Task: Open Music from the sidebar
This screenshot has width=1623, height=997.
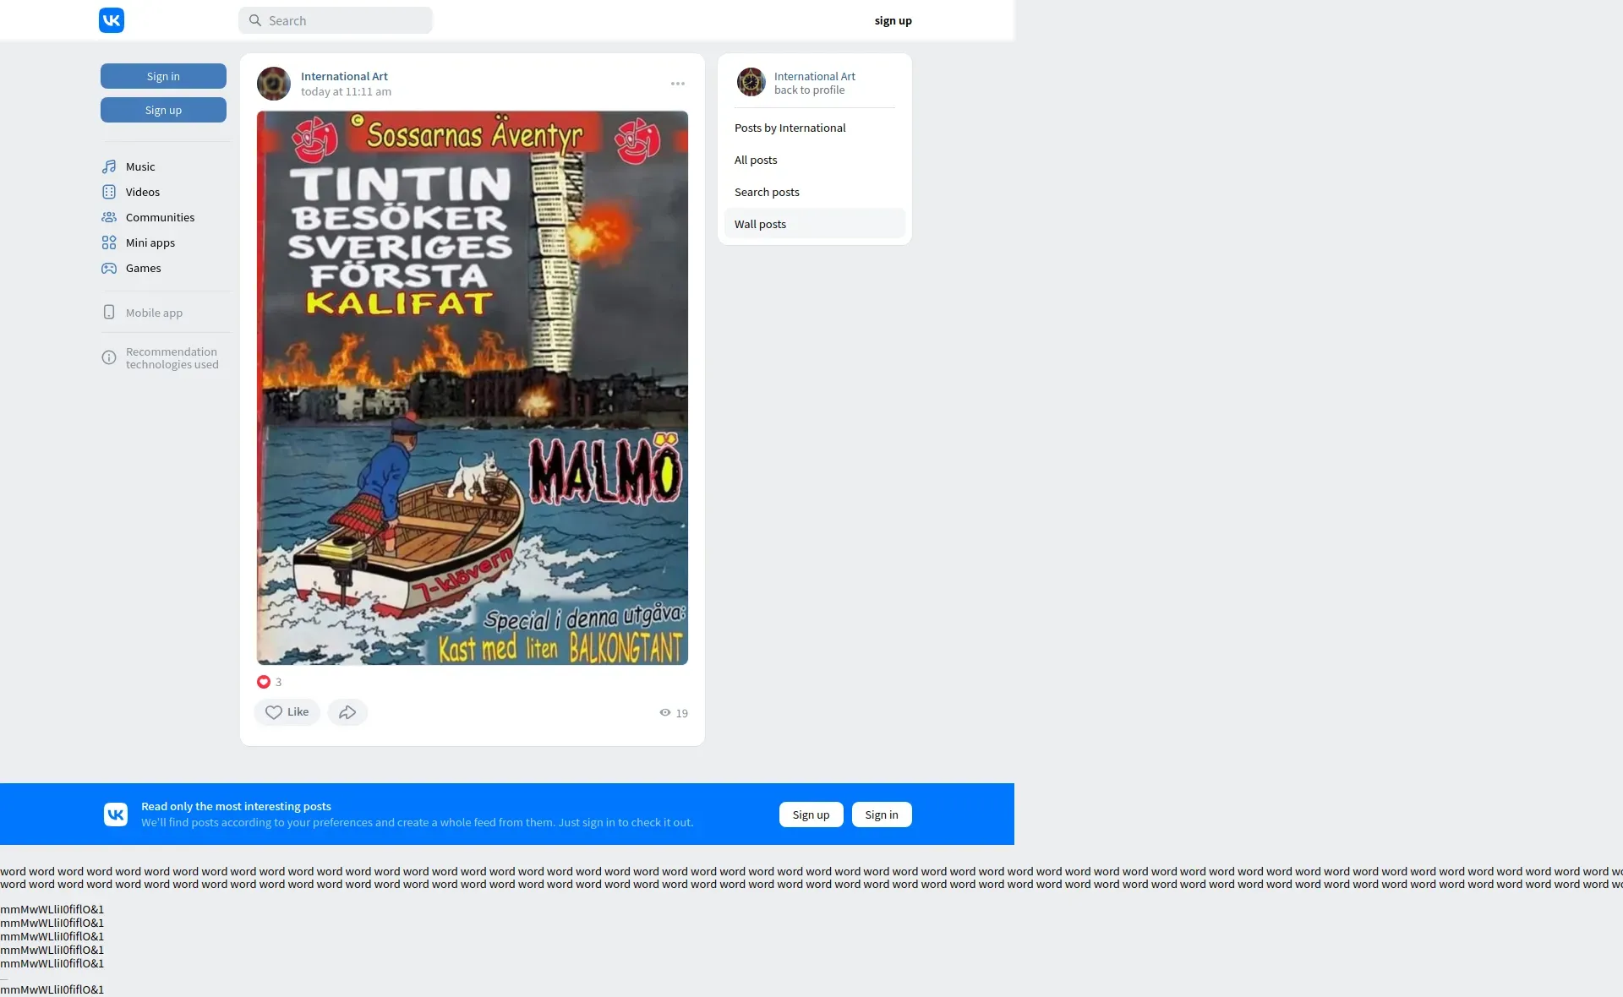Action: [x=139, y=166]
